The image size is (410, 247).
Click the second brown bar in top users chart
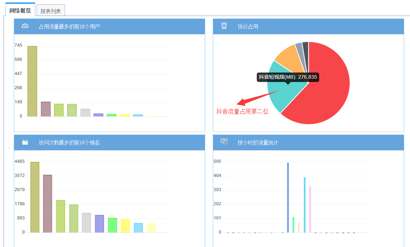tap(46, 109)
